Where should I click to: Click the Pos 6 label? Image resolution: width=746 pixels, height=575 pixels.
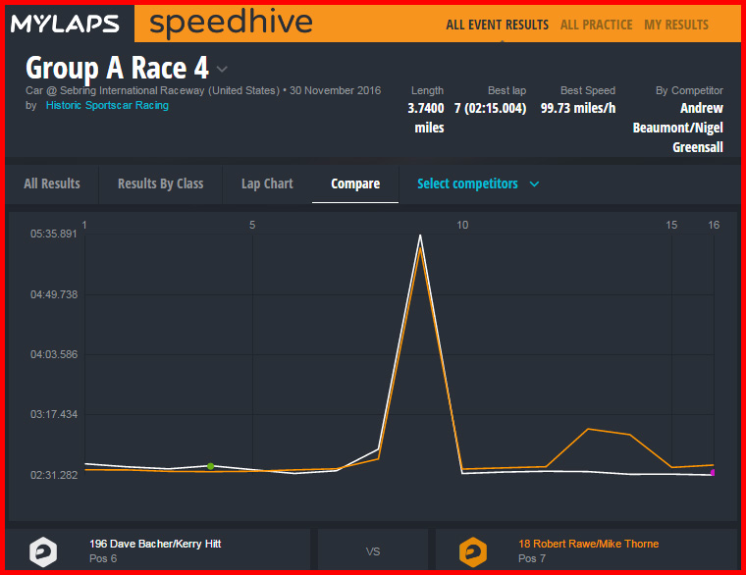pos(103,558)
